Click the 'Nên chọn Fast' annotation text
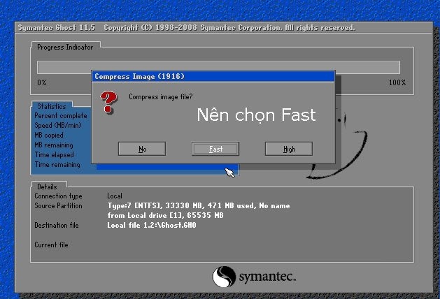This screenshot has height=299, width=440. (x=255, y=115)
